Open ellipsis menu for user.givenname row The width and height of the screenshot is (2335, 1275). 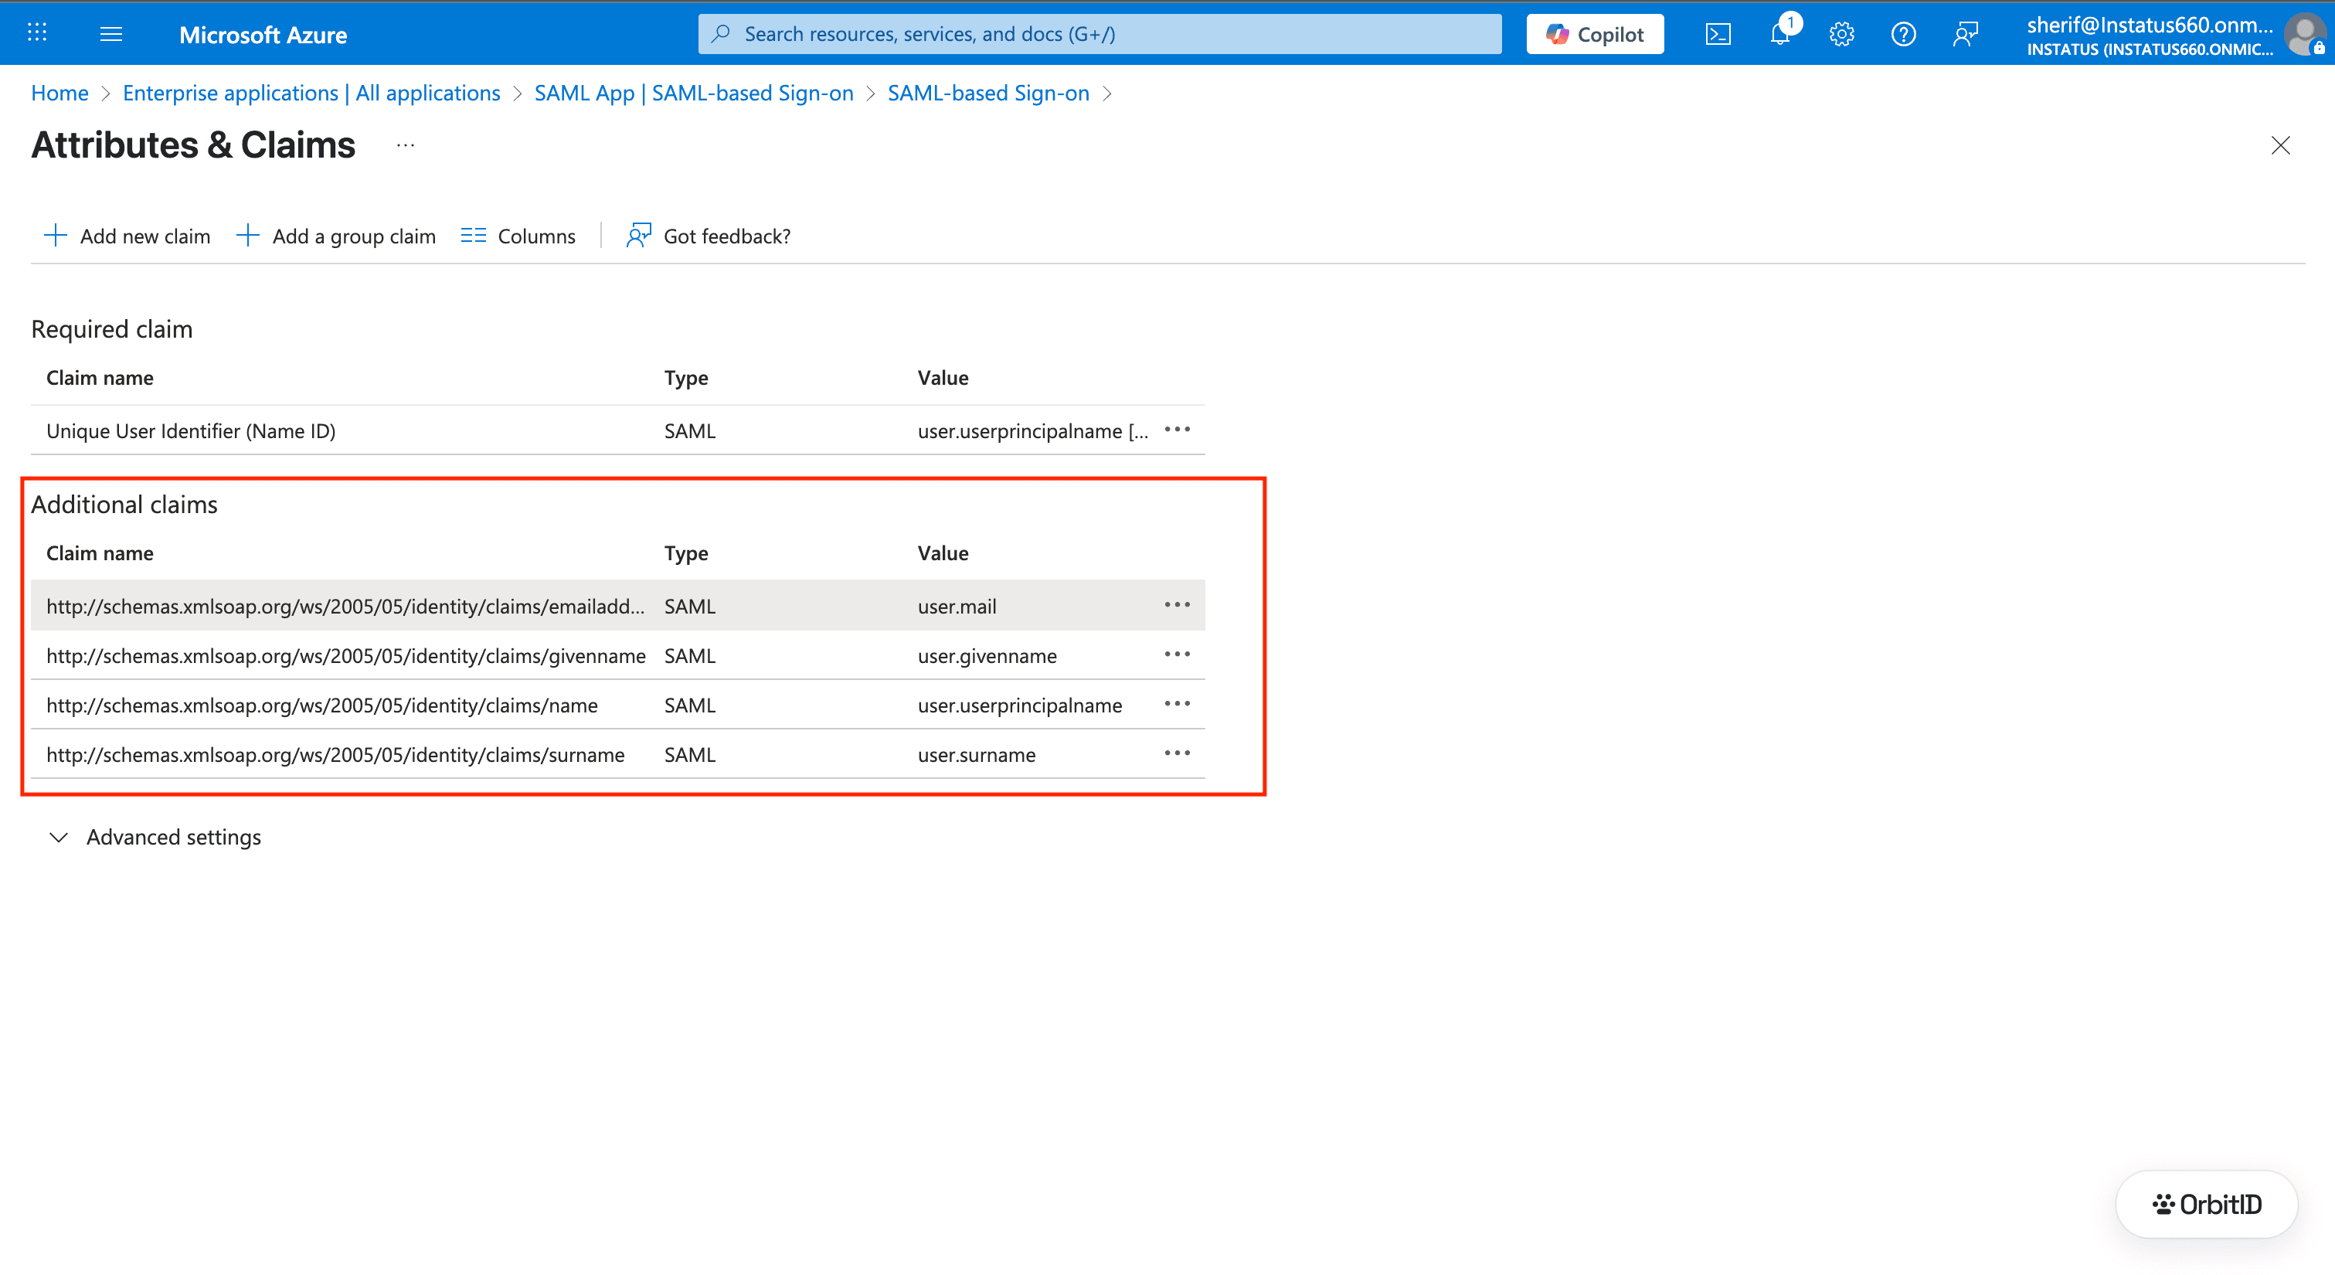coord(1177,654)
